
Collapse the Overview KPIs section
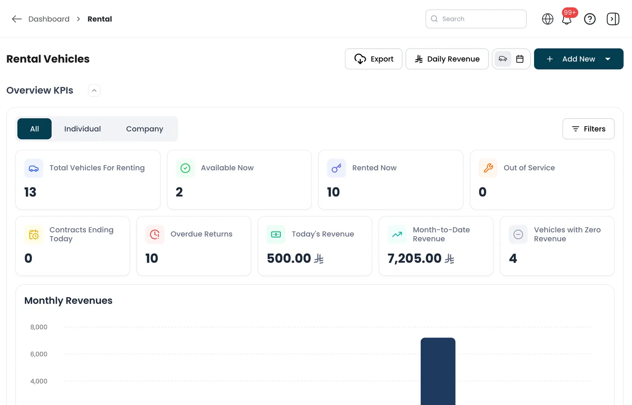coord(94,91)
